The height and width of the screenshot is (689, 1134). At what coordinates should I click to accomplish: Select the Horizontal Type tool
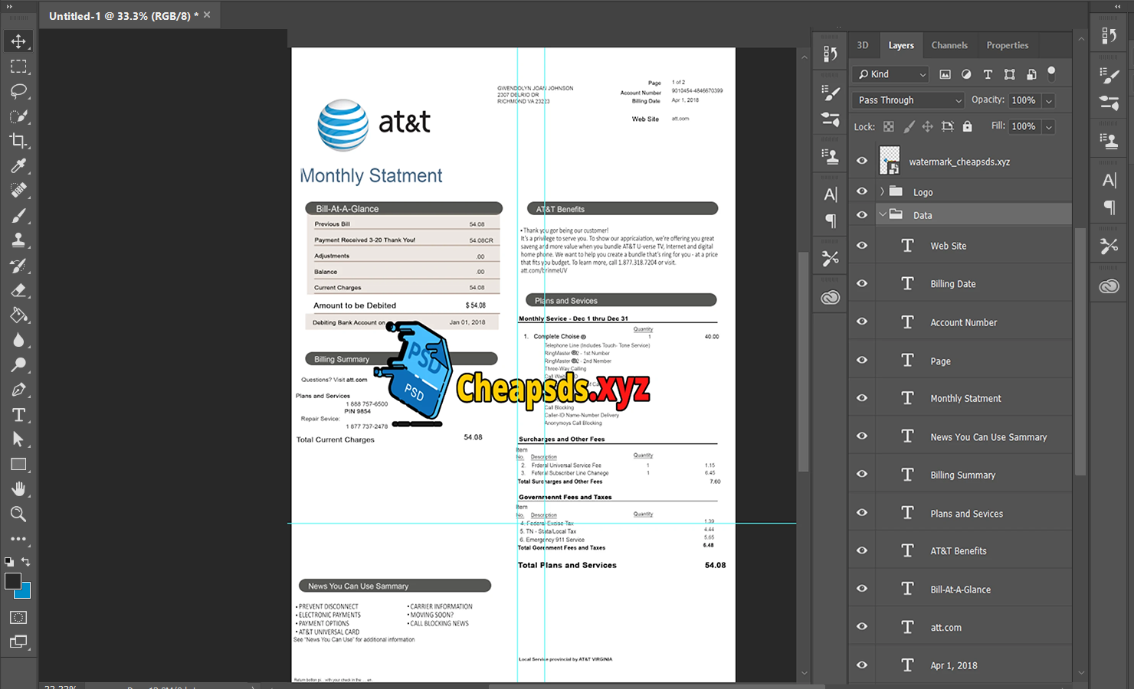18,415
